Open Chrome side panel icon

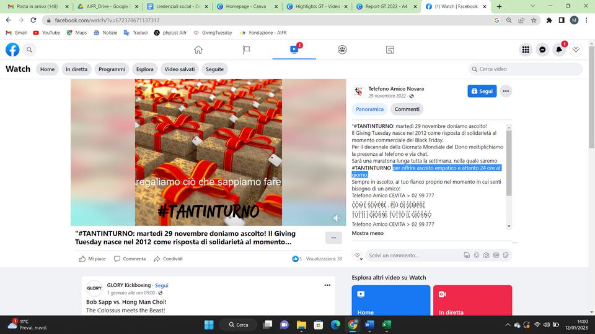[x=562, y=20]
